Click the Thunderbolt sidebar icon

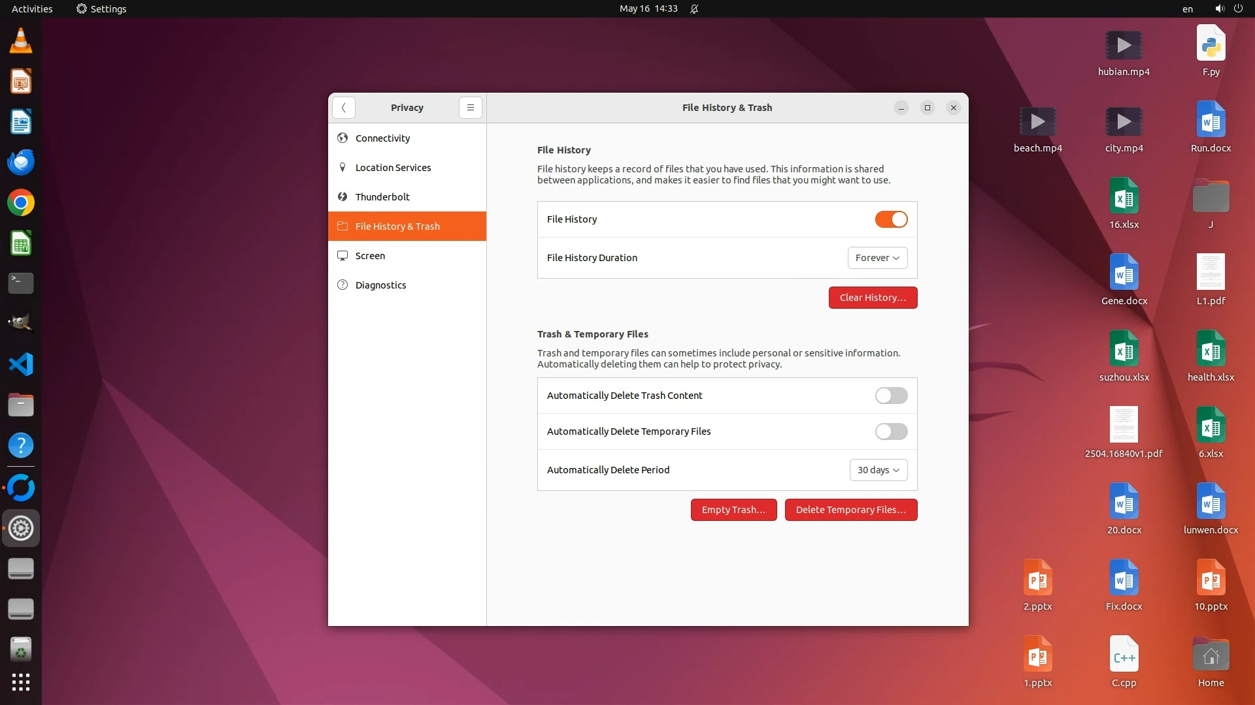[343, 196]
